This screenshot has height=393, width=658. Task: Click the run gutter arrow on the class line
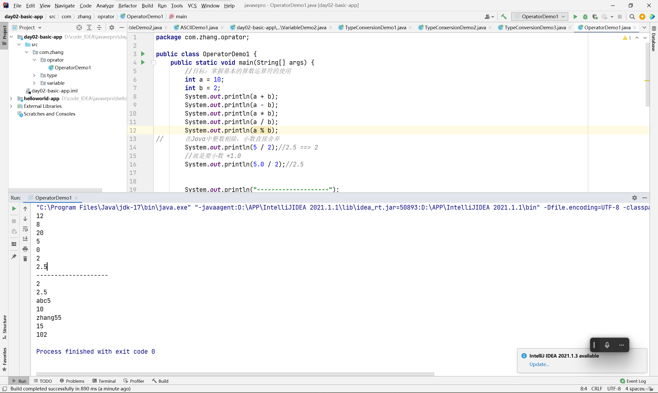(x=143, y=54)
